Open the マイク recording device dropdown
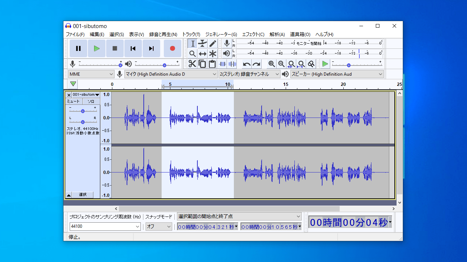 coord(171,74)
